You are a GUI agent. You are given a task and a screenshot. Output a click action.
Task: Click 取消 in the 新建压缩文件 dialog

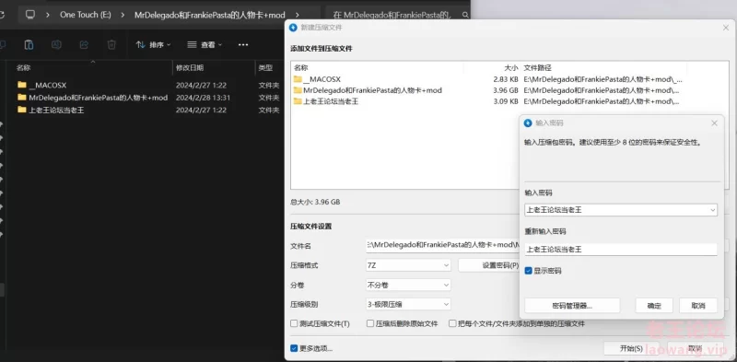pos(696,348)
